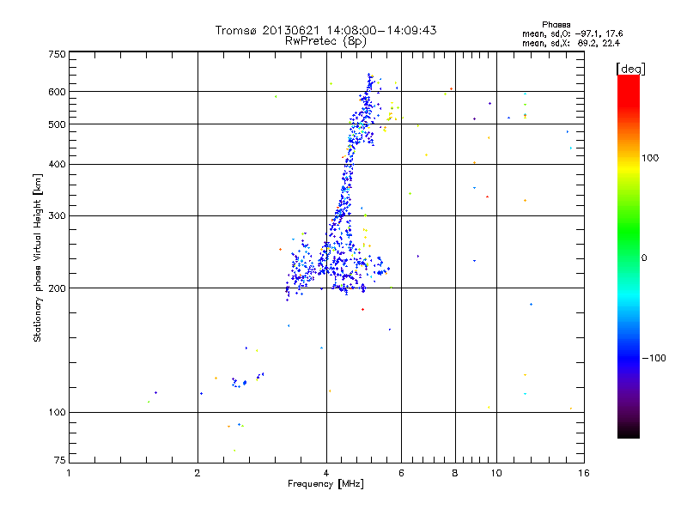
Task: Click the x-axis '6' tick label
Action: [x=401, y=473]
